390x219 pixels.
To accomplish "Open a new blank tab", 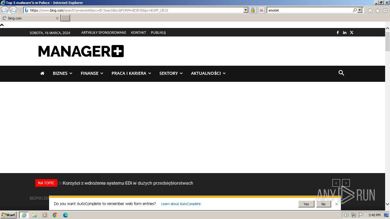I will point(66,18).
